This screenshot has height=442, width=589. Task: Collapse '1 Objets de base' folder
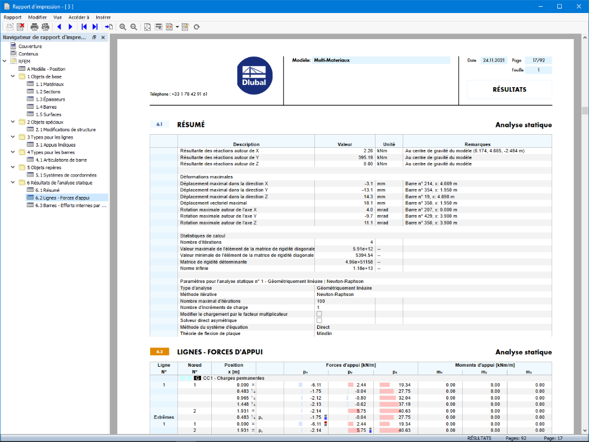coord(13,76)
